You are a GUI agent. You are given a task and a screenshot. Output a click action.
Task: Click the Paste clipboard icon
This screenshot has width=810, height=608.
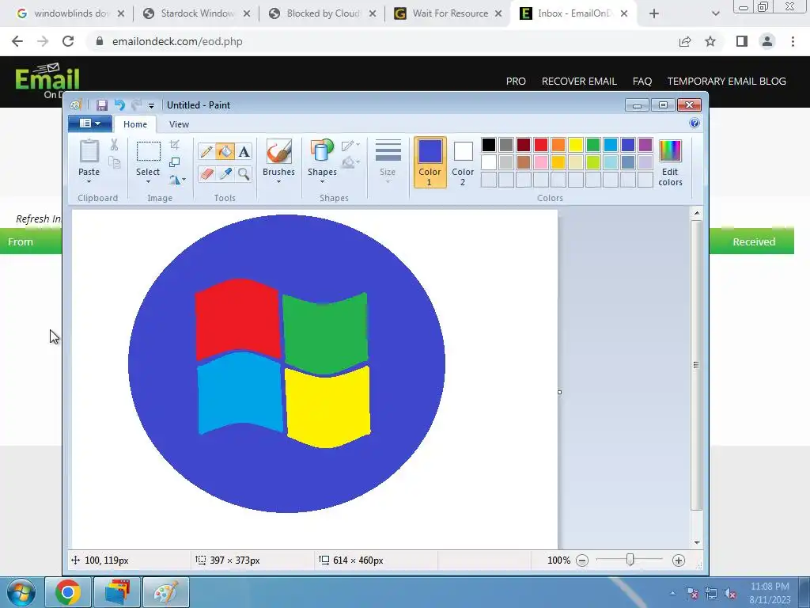point(89,151)
